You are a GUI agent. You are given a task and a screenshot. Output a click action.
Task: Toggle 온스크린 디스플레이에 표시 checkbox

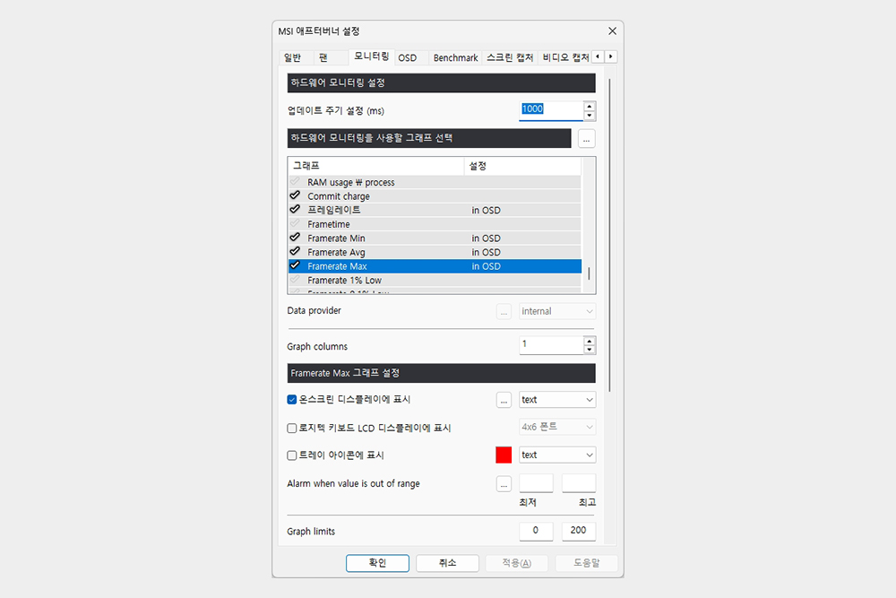coord(292,400)
